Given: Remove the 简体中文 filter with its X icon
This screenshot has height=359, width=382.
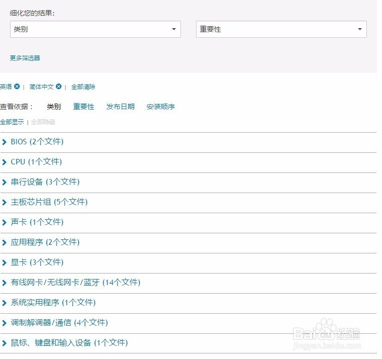Looking at the screenshot, I should tap(59, 86).
